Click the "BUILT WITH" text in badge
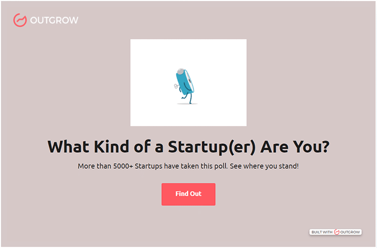The image size is (377, 248). pos(322,232)
